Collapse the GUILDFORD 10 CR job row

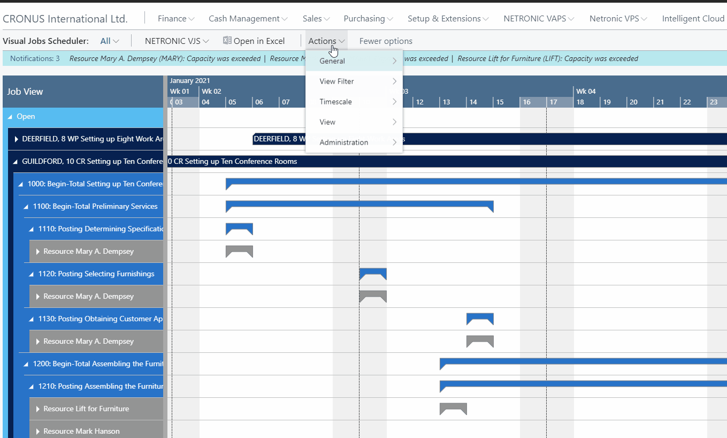coord(16,161)
